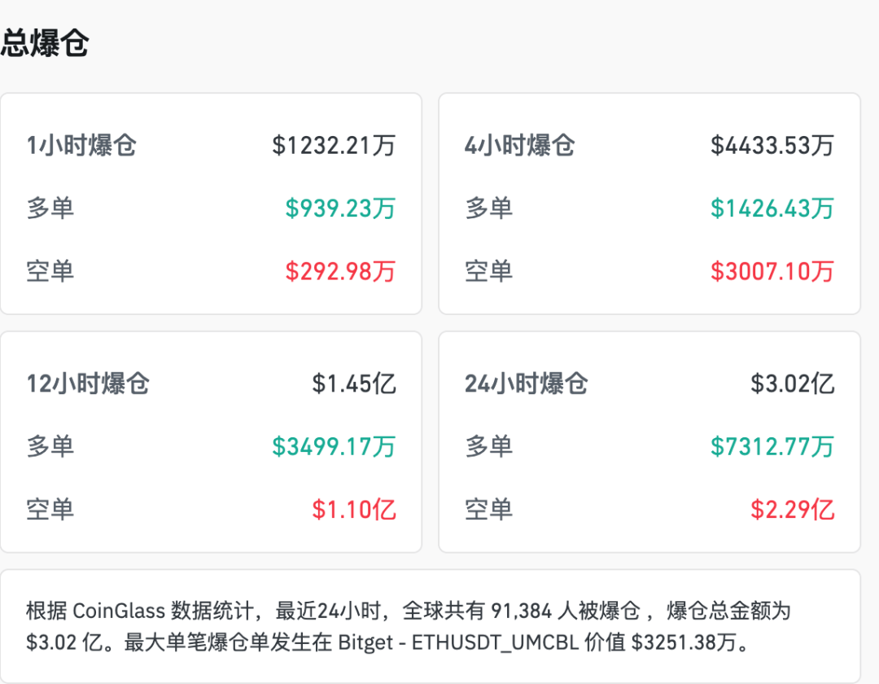The width and height of the screenshot is (879, 684).
Task: Click the 1-hour total $1232.21万
Action: (334, 146)
